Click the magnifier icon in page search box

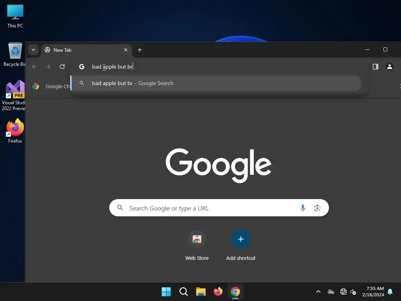120,208
